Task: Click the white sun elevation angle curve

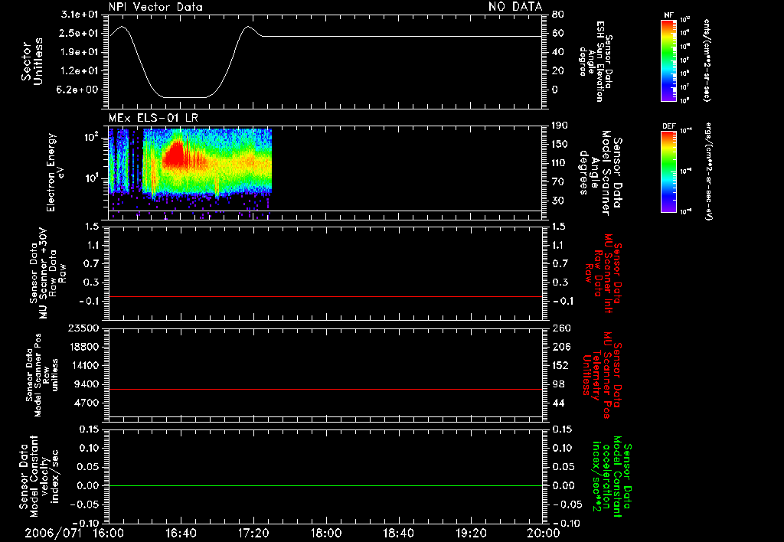Action: (x=326, y=36)
